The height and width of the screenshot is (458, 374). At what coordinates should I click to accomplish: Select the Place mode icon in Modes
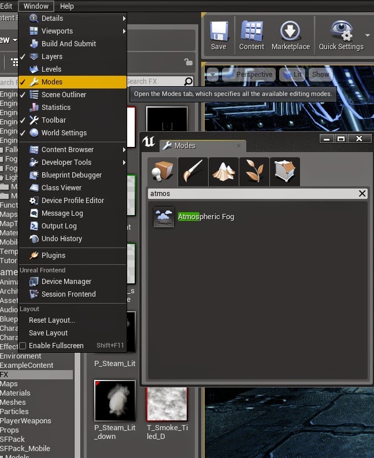click(x=162, y=172)
